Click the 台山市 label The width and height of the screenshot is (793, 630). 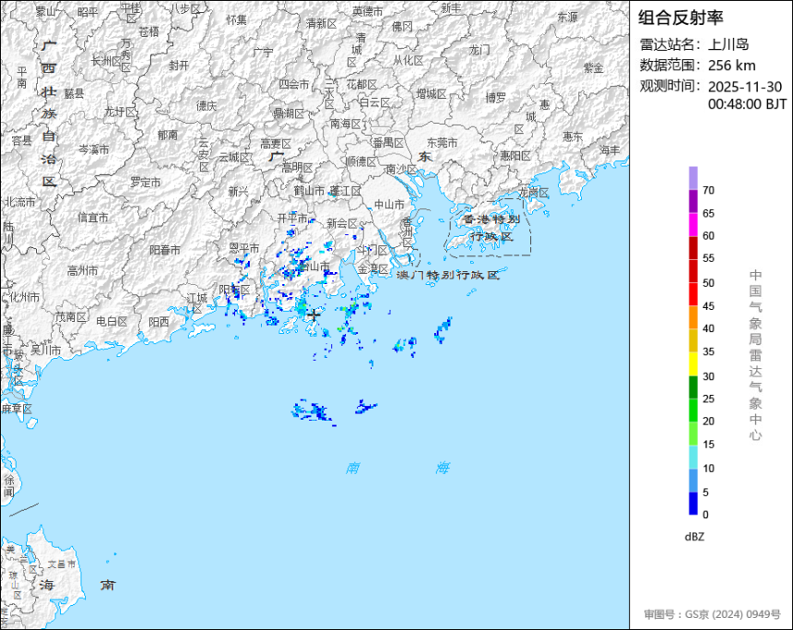(314, 266)
